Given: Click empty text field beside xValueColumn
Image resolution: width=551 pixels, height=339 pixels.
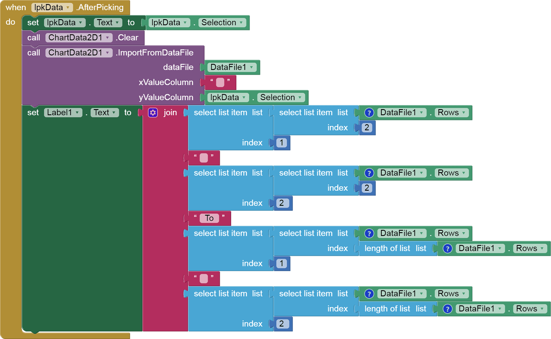Looking at the screenshot, I should (220, 83).
